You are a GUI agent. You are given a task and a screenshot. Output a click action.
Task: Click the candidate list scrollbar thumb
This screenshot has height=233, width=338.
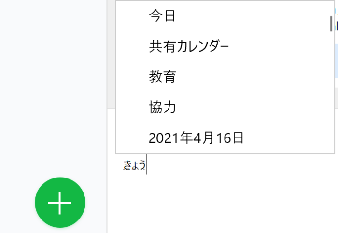331,24
